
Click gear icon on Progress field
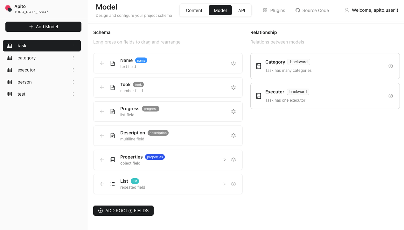233,112
